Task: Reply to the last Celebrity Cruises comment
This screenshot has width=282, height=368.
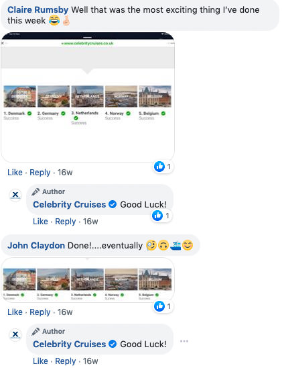Action: [66, 361]
